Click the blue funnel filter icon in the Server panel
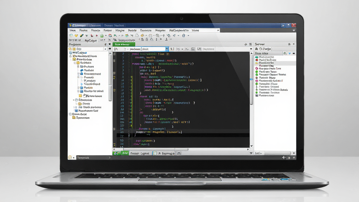This screenshot has width=359, height=202. (x=290, y=53)
